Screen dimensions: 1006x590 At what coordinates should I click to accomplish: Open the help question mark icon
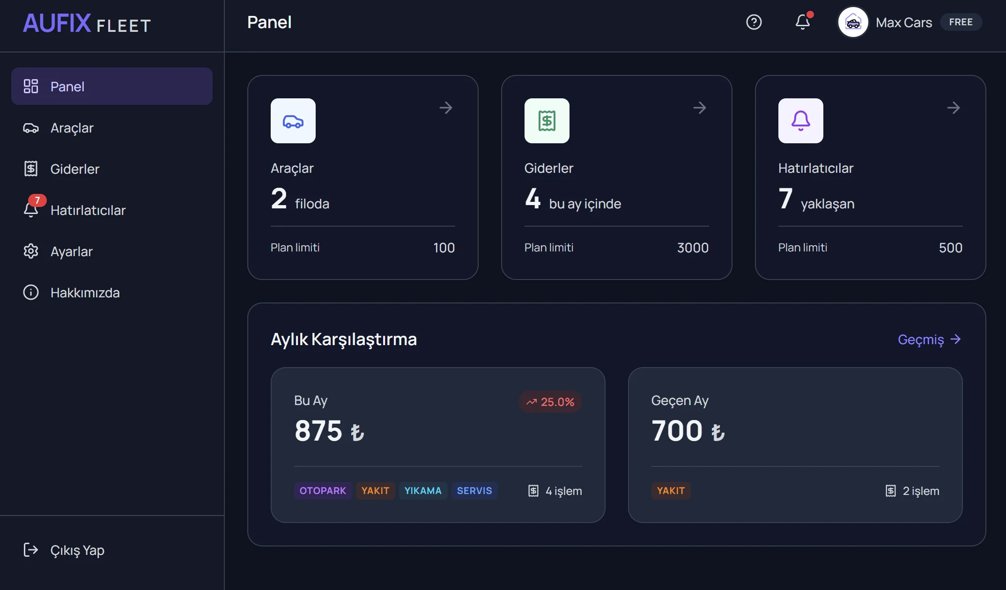tap(754, 22)
